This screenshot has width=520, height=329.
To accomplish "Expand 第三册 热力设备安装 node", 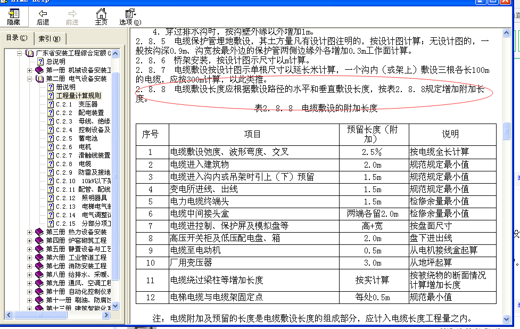I will pos(29,232).
